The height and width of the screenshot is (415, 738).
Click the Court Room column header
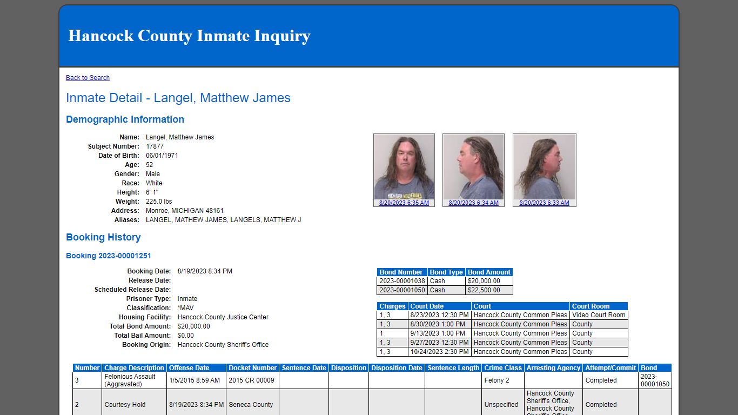coord(599,306)
